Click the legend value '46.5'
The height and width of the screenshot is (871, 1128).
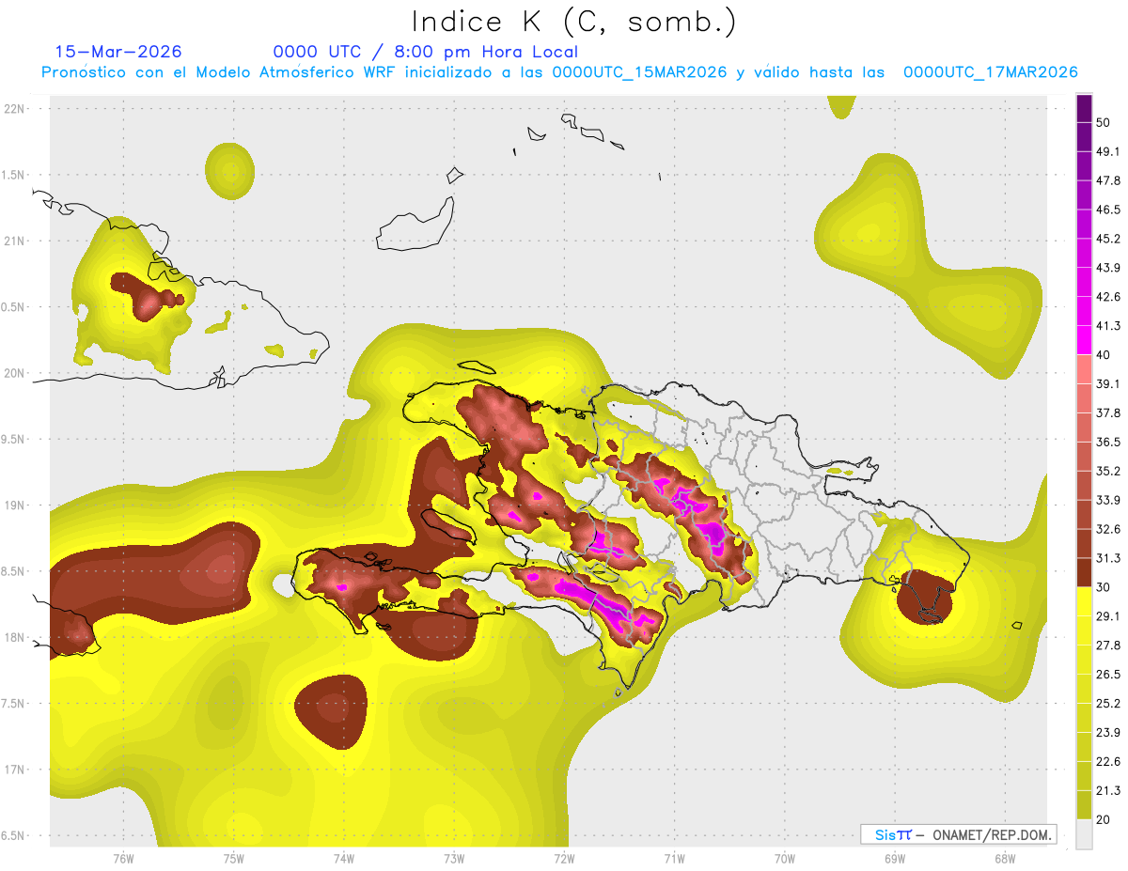coord(1108,210)
